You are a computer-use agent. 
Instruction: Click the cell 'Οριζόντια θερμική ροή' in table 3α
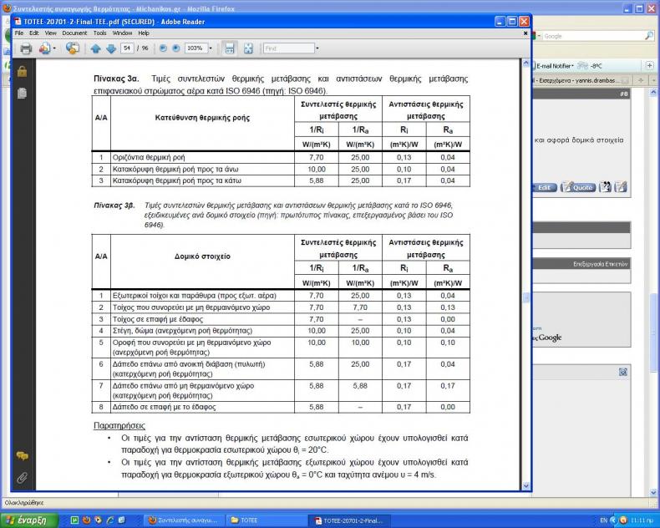point(203,157)
